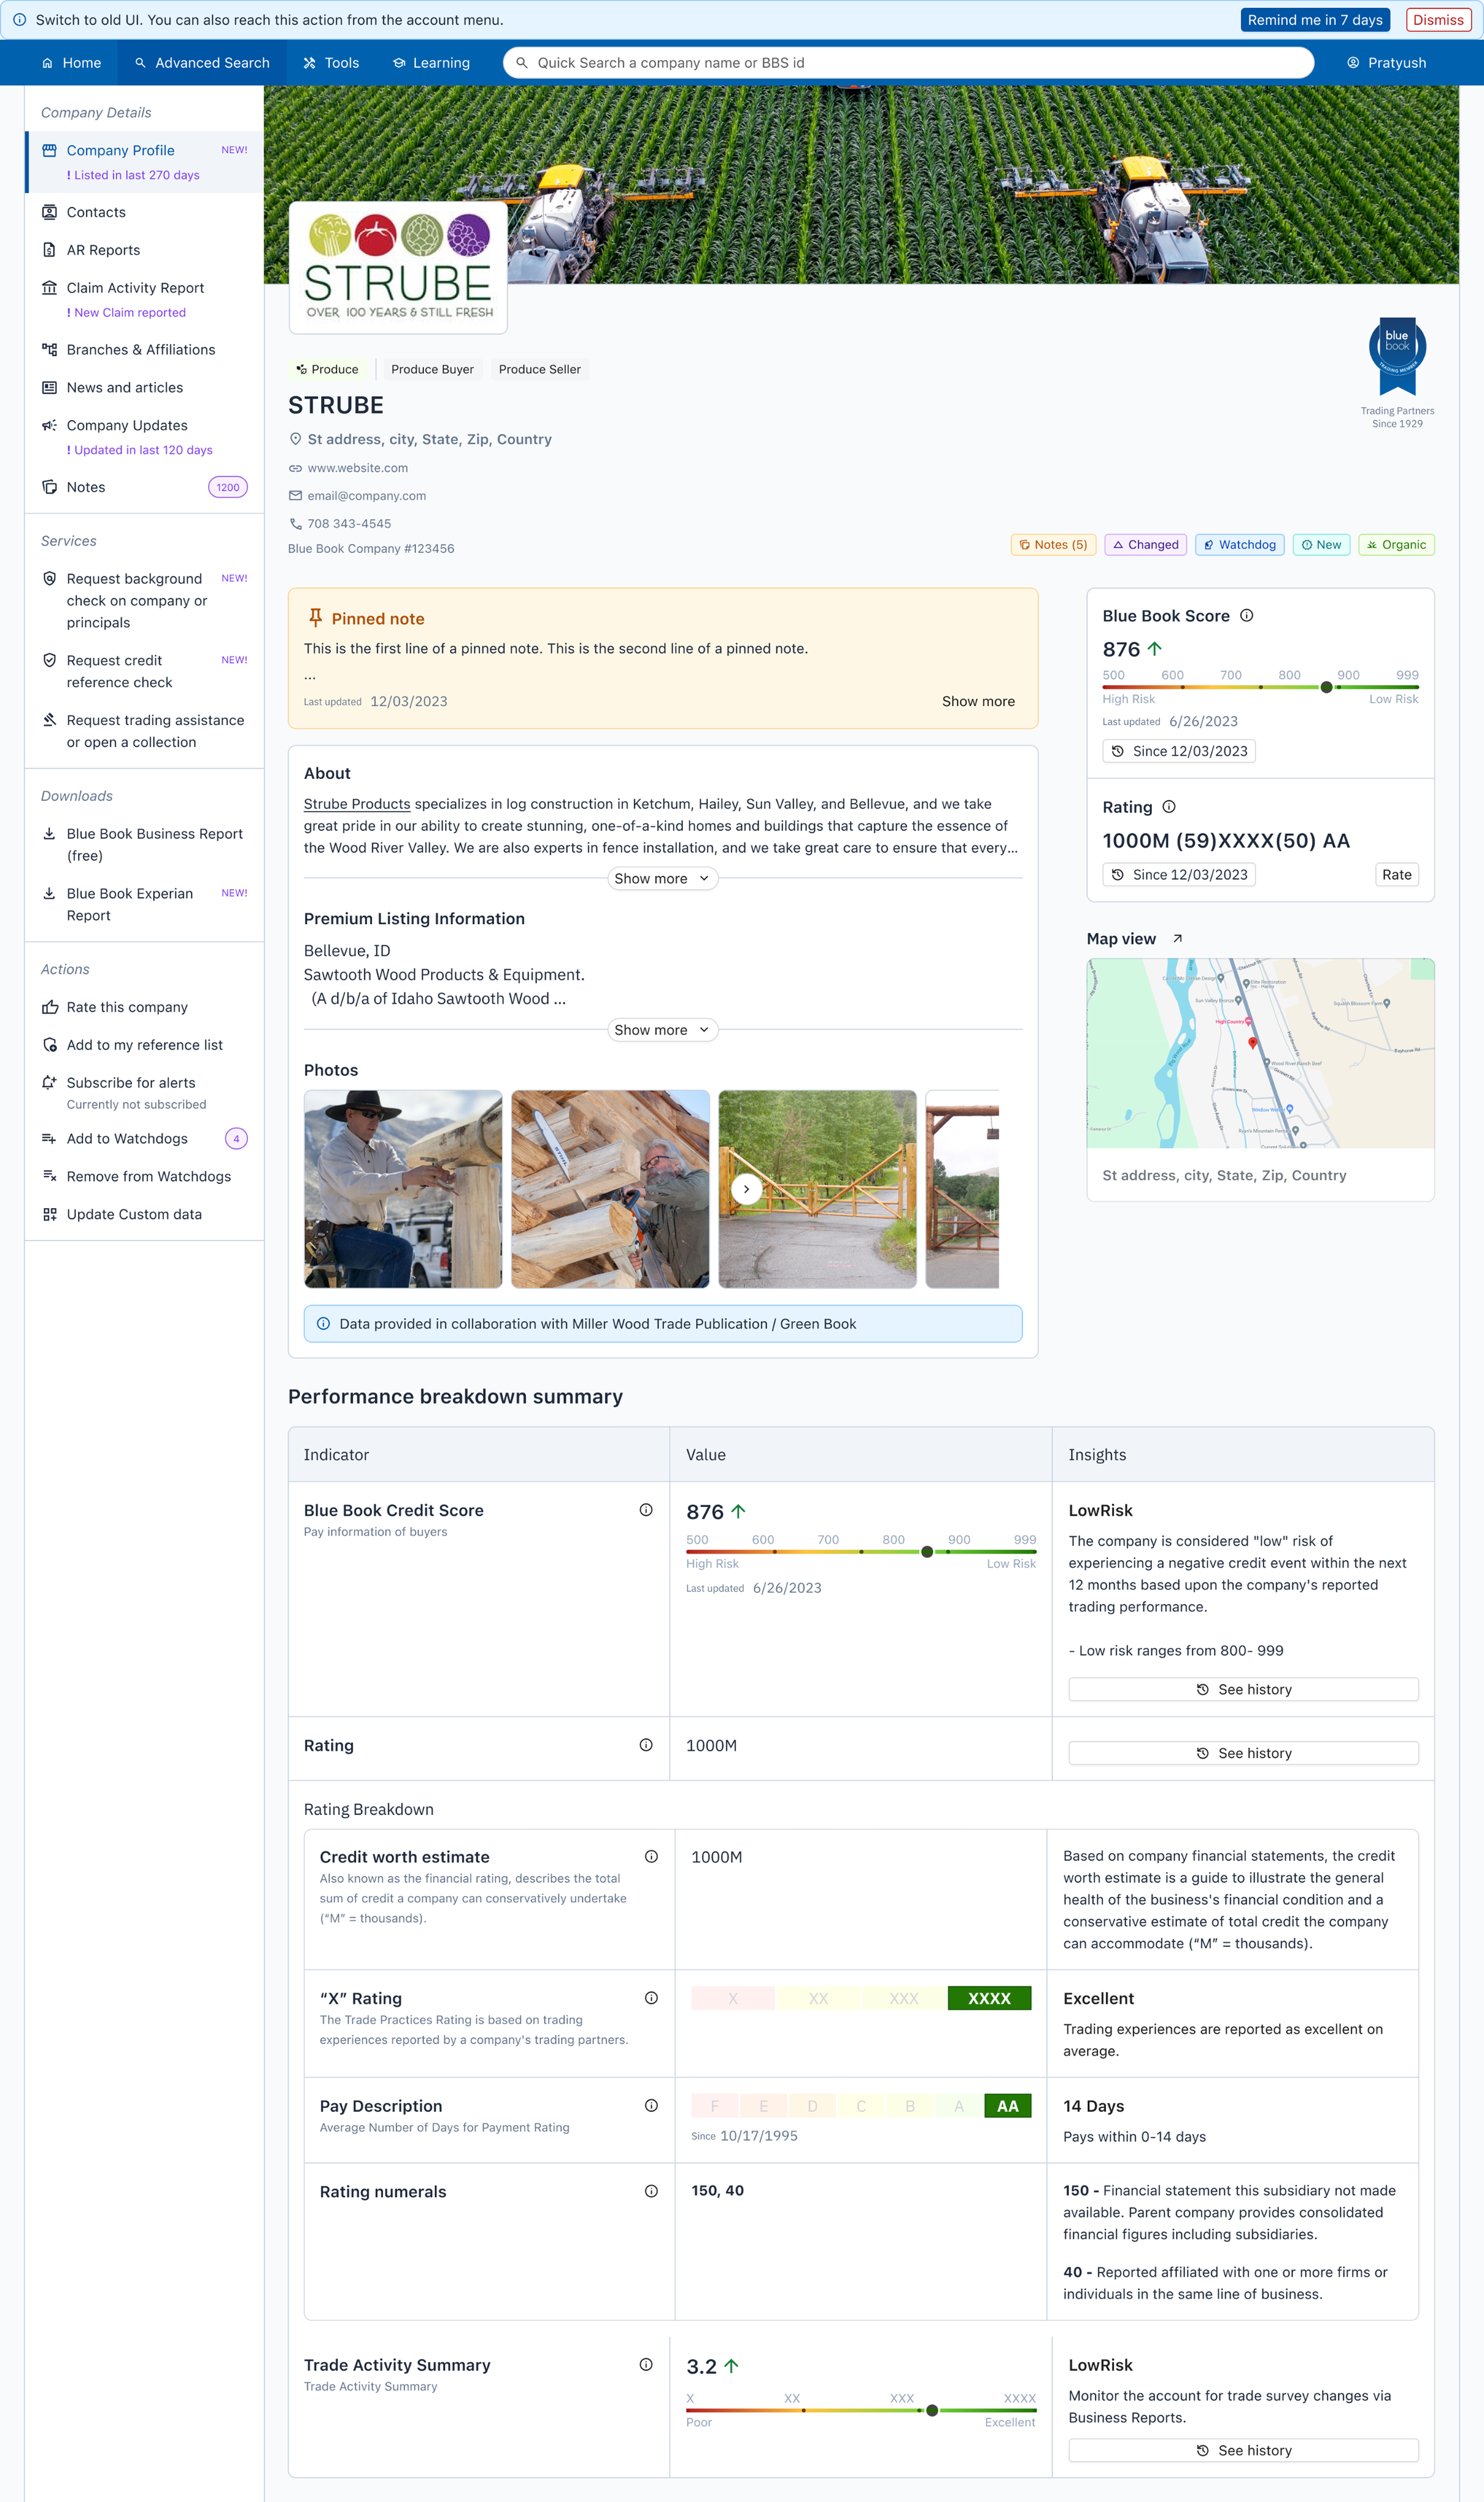
Task: Click Update Custom data
Action: coord(144,1215)
